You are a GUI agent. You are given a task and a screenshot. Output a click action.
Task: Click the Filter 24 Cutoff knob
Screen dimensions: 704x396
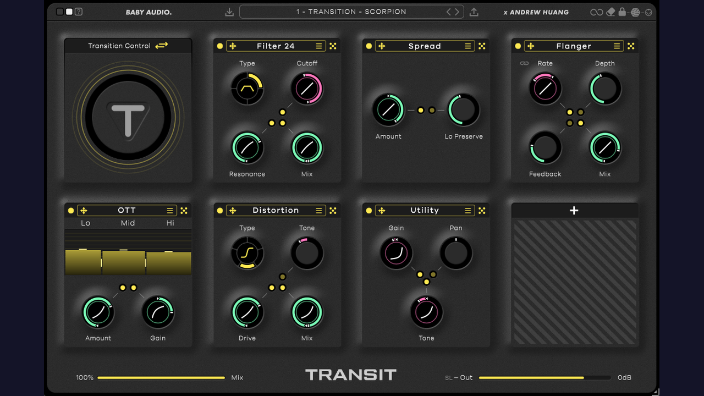307,89
